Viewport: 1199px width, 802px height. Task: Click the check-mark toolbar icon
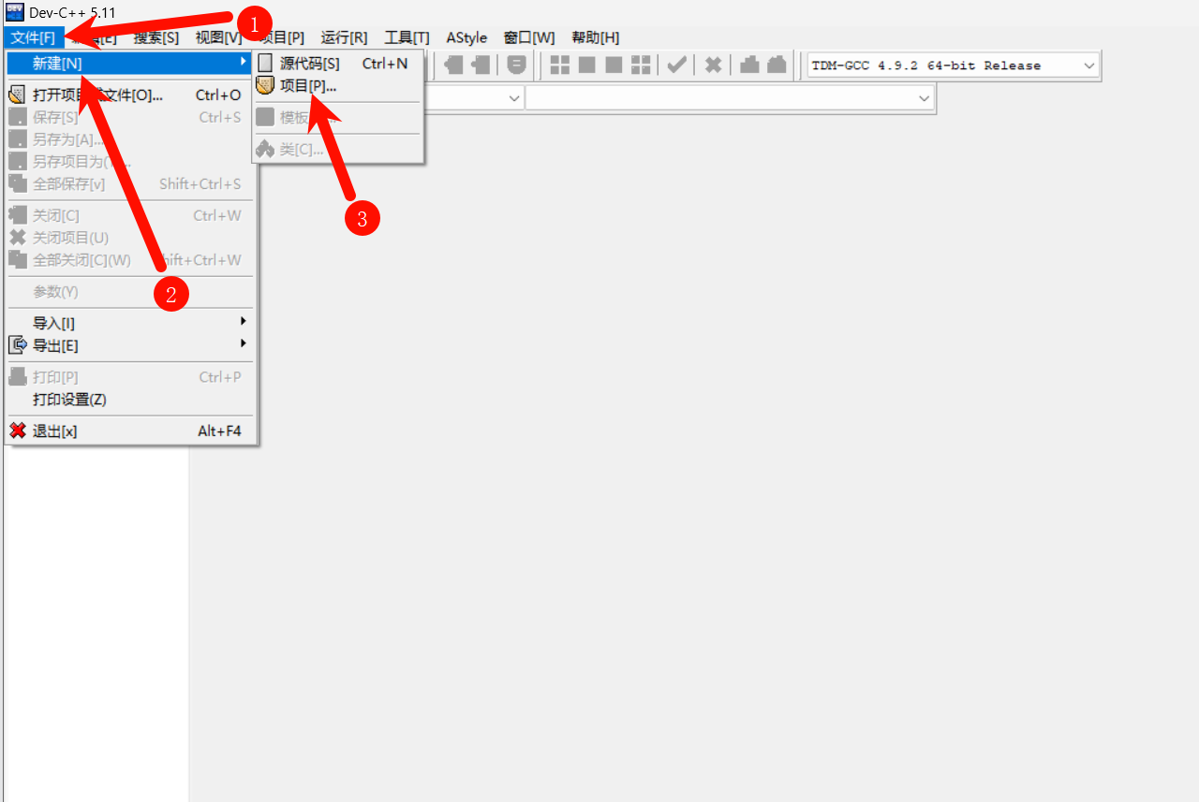[x=676, y=65]
